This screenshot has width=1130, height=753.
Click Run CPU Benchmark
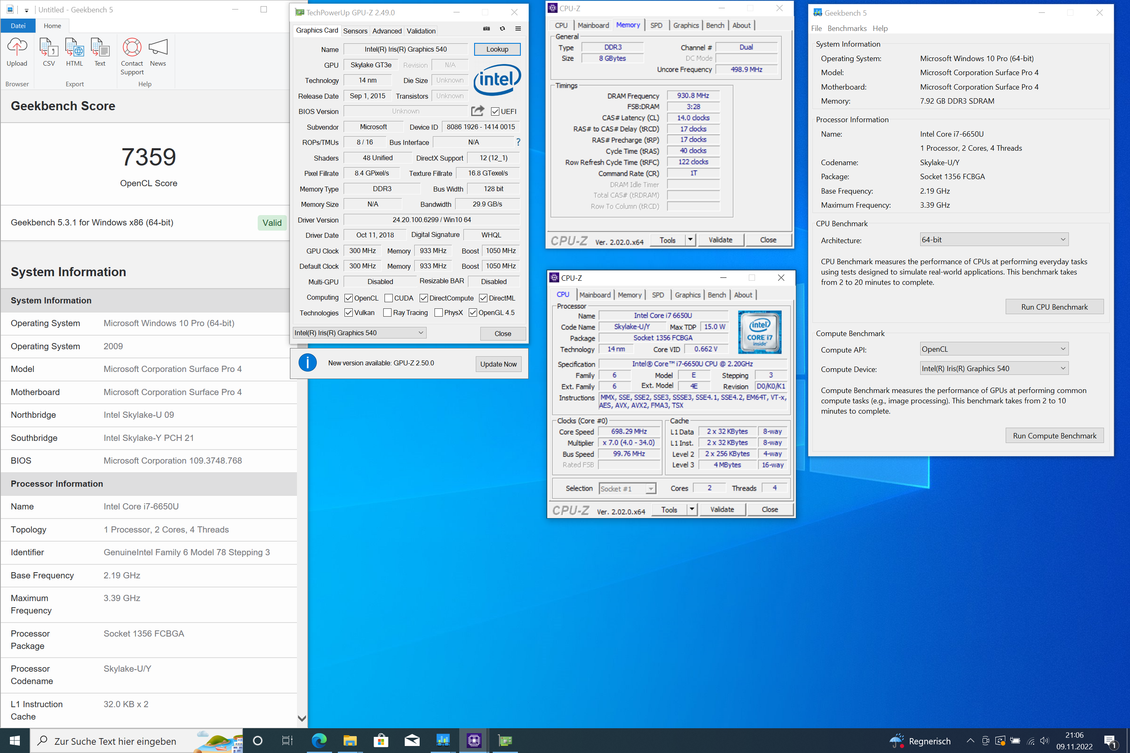[1054, 307]
